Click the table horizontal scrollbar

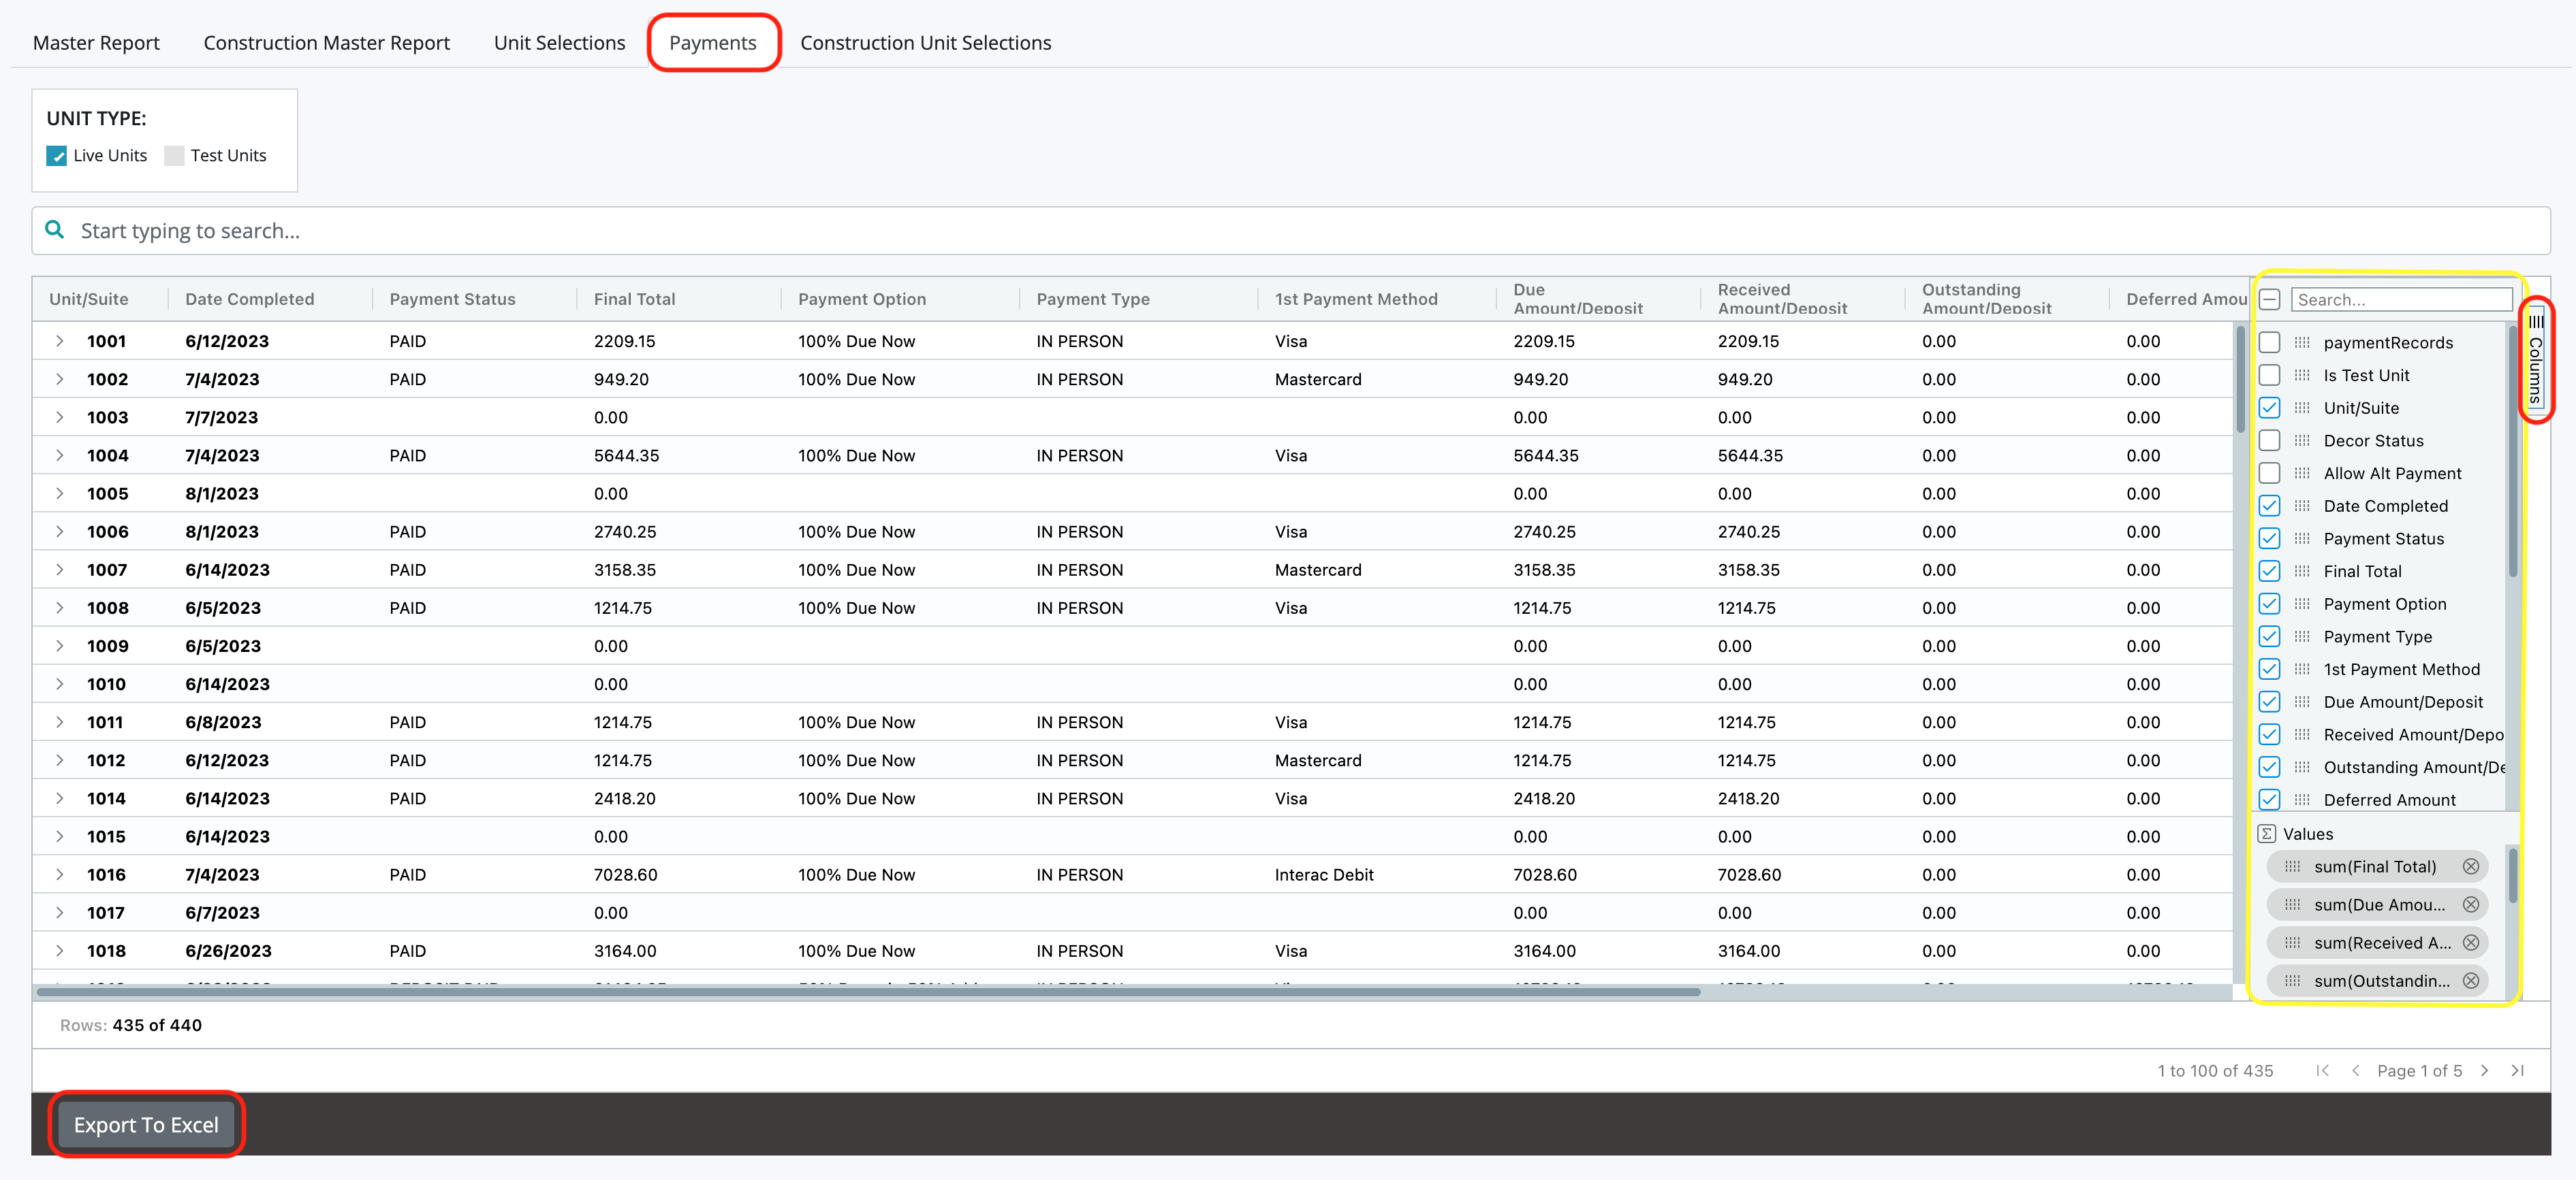tap(868, 992)
